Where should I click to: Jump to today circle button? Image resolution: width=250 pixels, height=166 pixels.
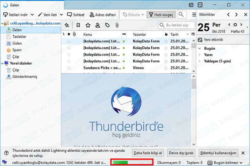pyautogui.click(x=235, y=25)
